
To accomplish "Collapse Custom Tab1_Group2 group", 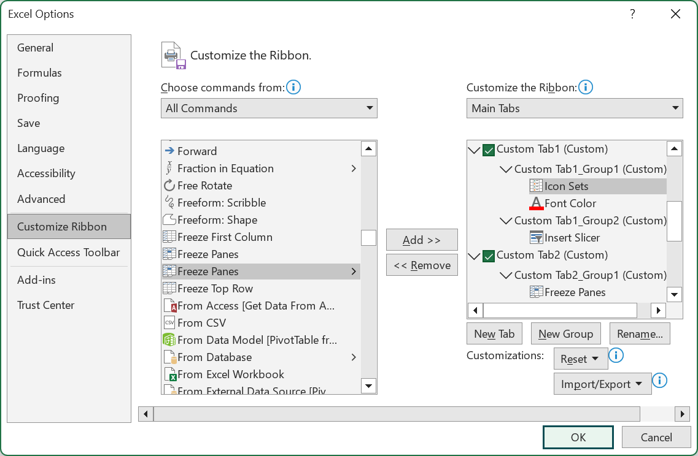I will [506, 221].
